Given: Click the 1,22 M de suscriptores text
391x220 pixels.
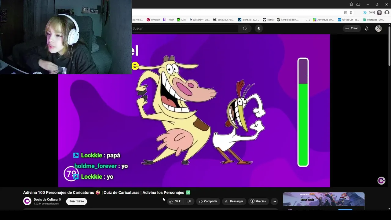Looking at the screenshot, I should coord(46,204).
